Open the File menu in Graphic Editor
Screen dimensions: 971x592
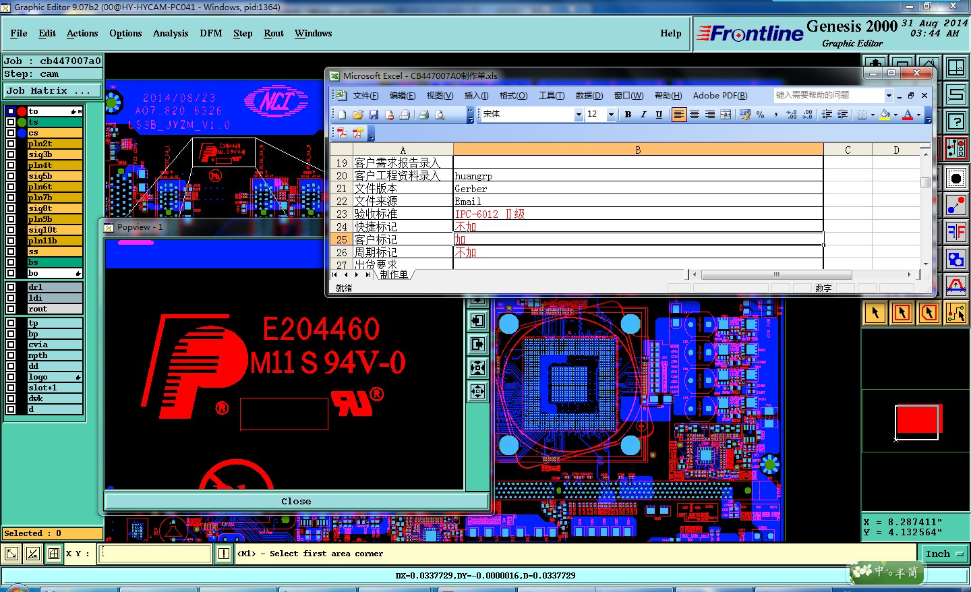click(x=19, y=33)
